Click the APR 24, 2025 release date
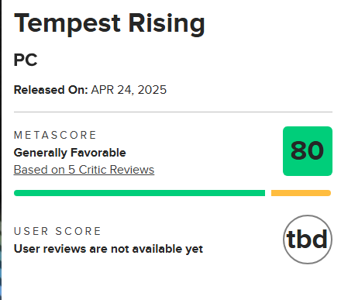Image resolution: width=341 pixels, height=300 pixels. pos(129,90)
